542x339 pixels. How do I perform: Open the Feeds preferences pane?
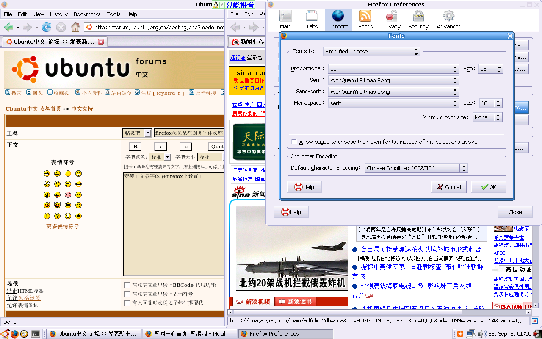click(365, 20)
